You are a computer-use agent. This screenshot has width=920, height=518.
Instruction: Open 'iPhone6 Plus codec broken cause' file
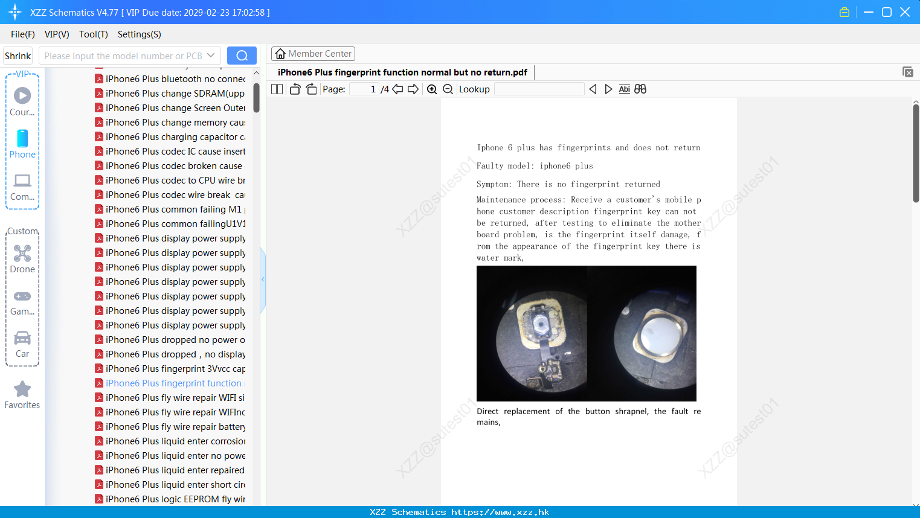point(170,166)
